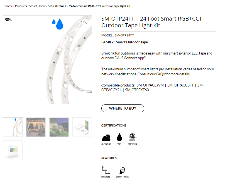Click the blue water drops icon
The width and height of the screenshot is (235, 193).
[x=58, y=24]
